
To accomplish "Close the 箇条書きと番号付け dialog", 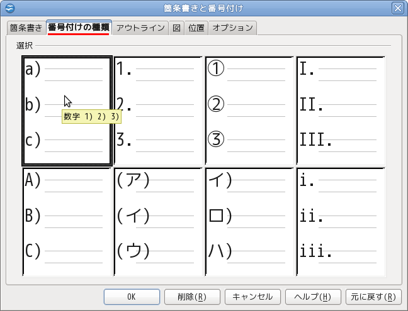I will pos(398,8).
